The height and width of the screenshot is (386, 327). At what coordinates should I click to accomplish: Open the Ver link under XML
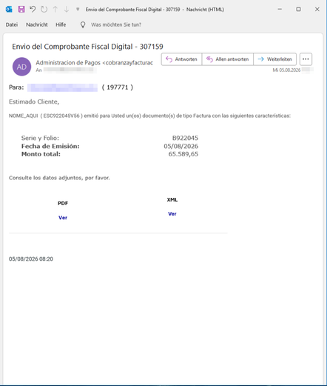[x=172, y=214]
